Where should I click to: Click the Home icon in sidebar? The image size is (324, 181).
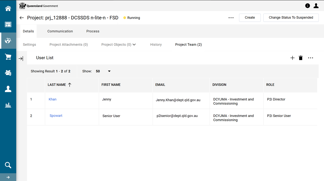pyautogui.click(x=8, y=9)
